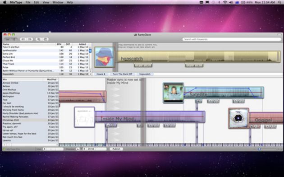Screen dimensions: 284x177
Task: Switch to the Howie B tab
Action: click(x=101, y=74)
